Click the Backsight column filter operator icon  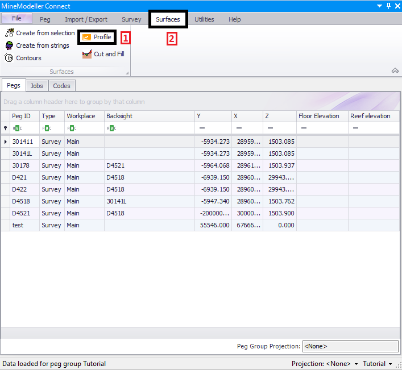(110, 128)
